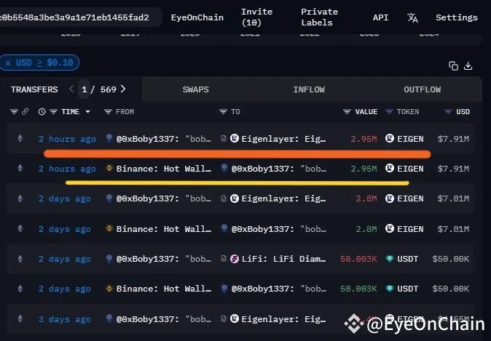This screenshot has height=341, width=491.
Task: Open the TIME column filter icon
Action: pyautogui.click(x=54, y=111)
